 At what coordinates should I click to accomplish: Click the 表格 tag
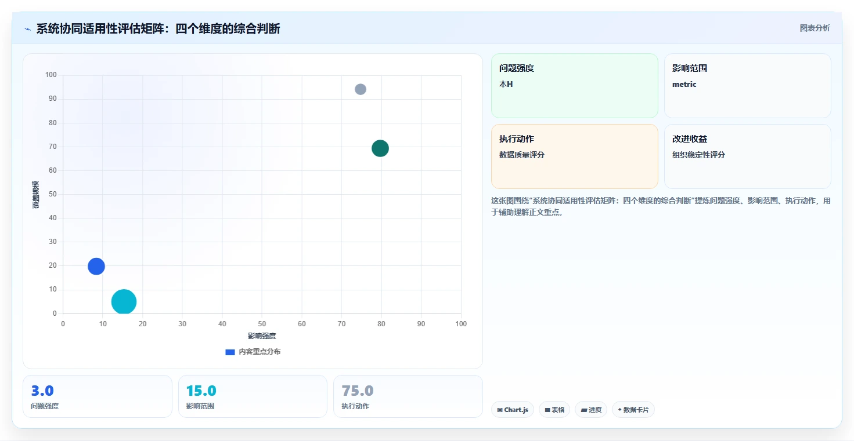554,410
